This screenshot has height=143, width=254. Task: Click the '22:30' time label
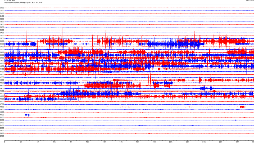pos(2,131)
